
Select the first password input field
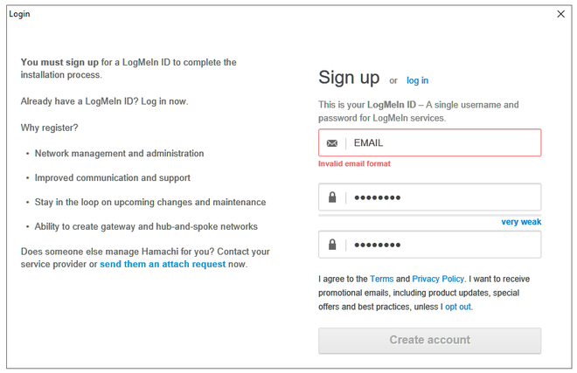430,197
